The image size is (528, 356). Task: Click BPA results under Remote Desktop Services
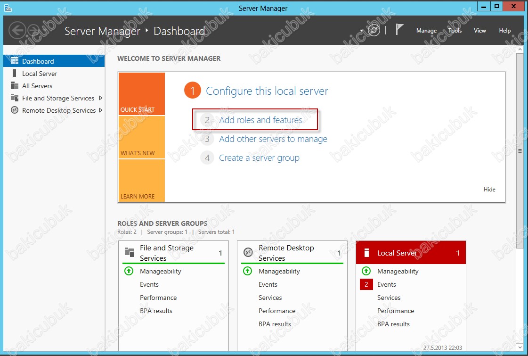[275, 324]
